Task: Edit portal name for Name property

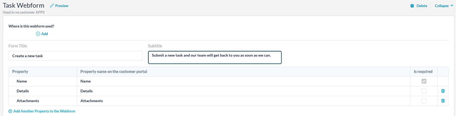Action: (x=243, y=81)
